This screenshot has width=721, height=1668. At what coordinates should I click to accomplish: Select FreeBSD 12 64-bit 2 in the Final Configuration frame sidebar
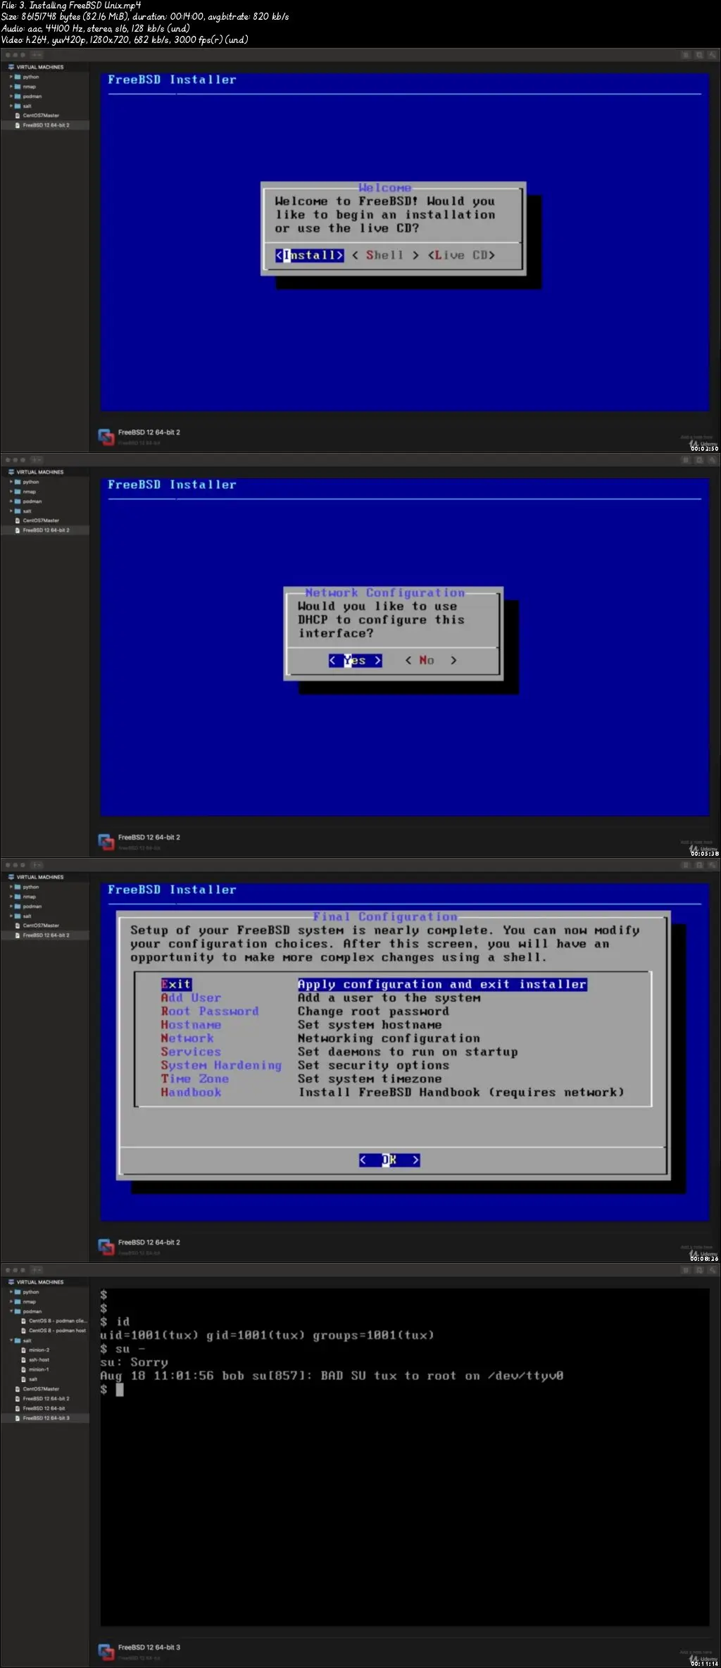(45, 935)
